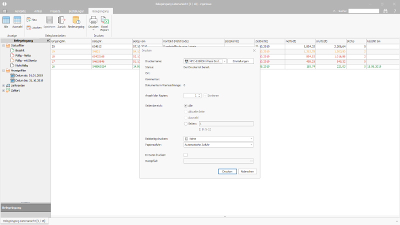Click the Abbrechen button

247,171
